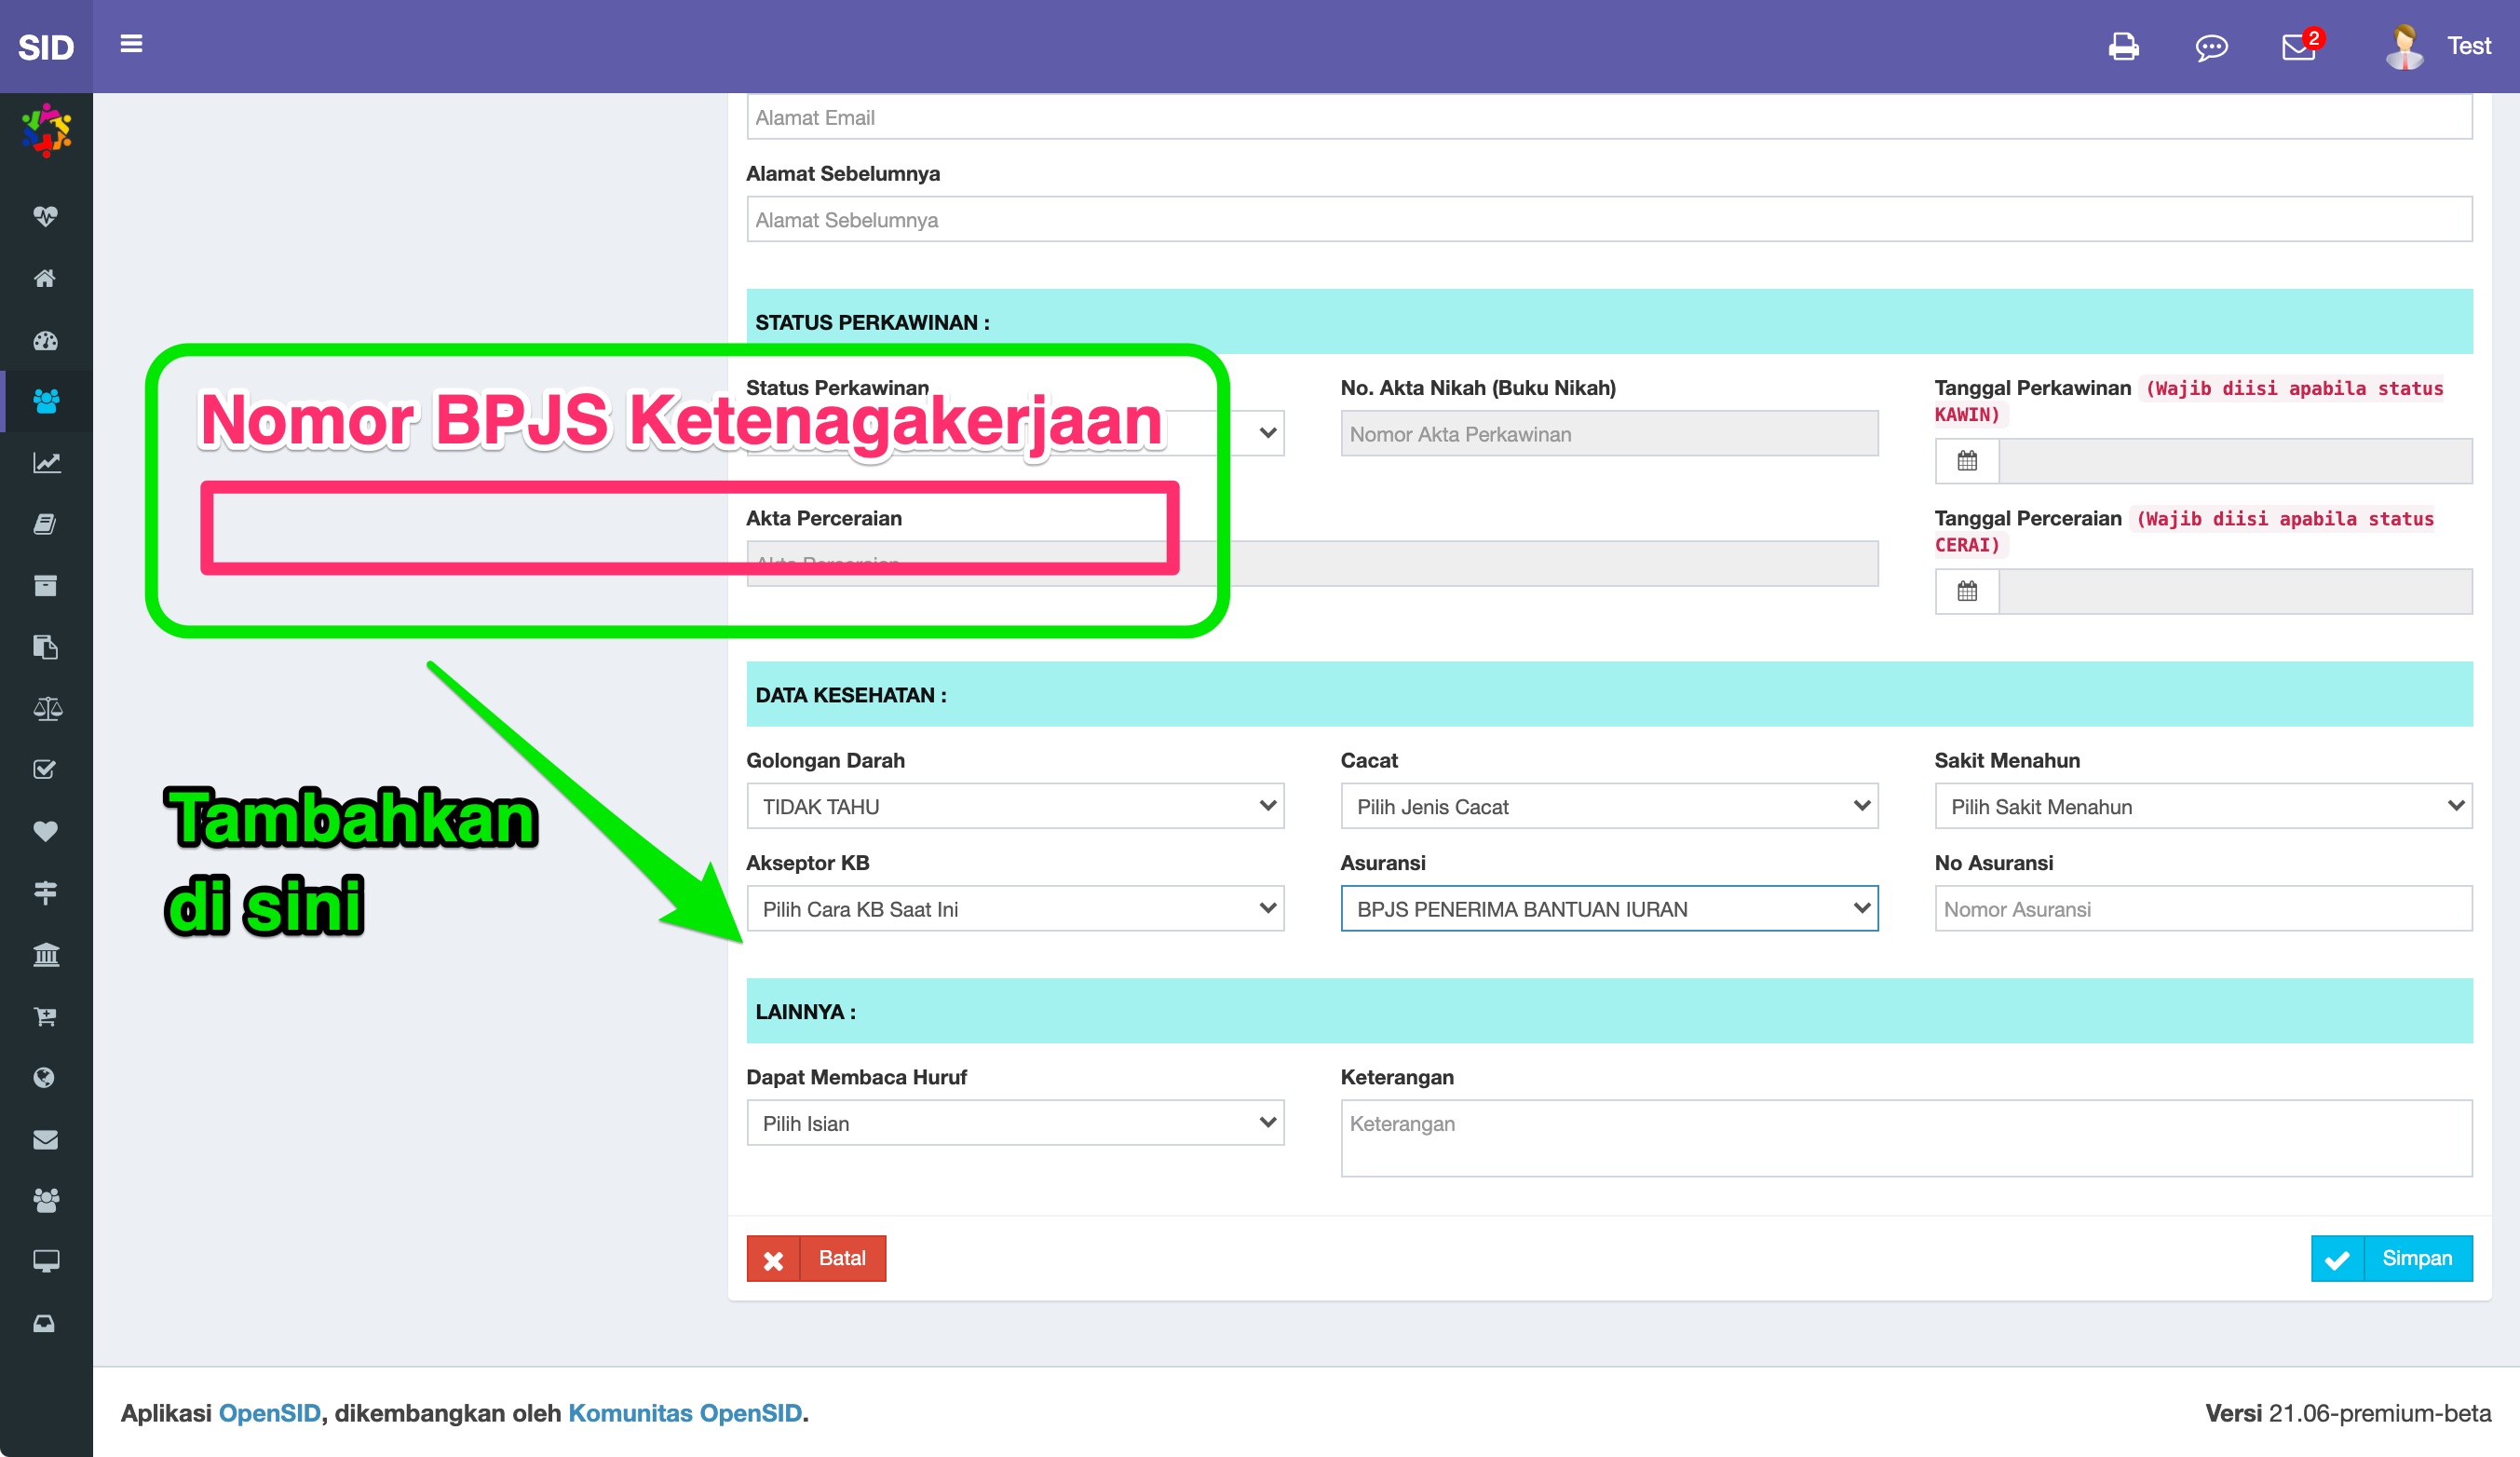Viewport: 2520px width, 1457px height.
Task: Cancel editing via the Batal button
Action: (x=816, y=1258)
